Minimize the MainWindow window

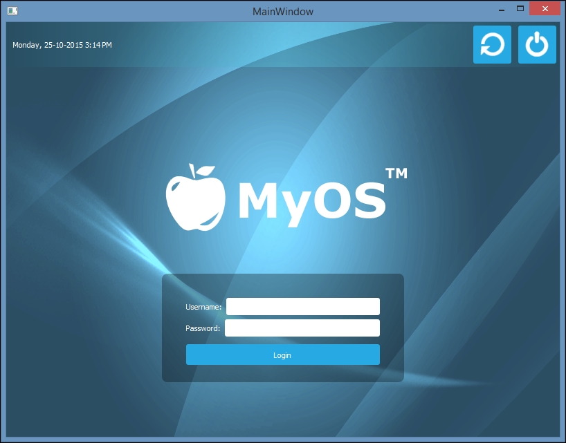coord(502,10)
